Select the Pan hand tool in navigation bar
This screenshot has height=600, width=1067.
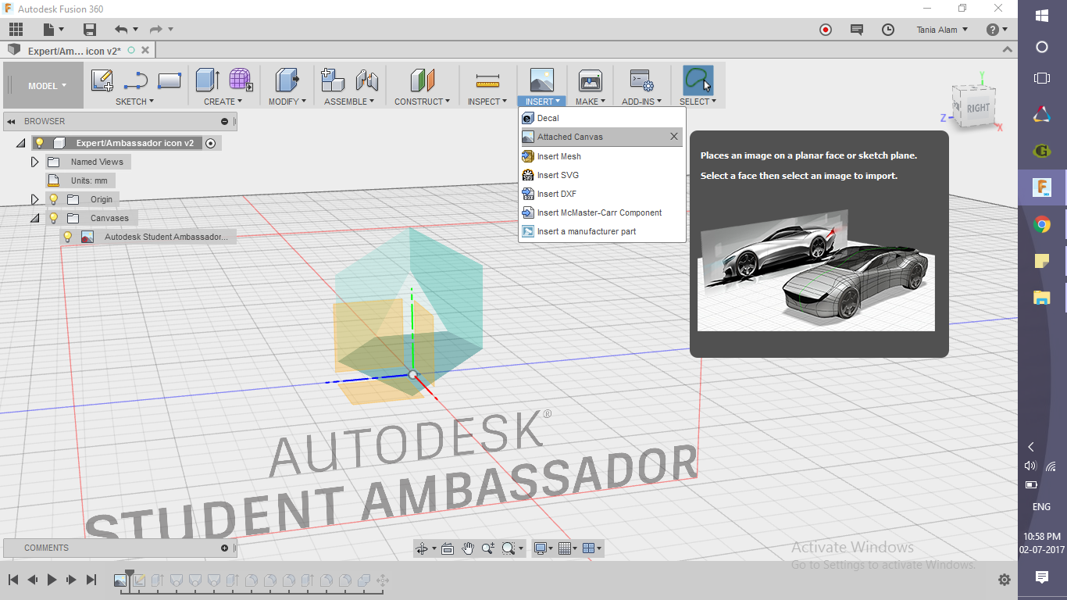(468, 548)
